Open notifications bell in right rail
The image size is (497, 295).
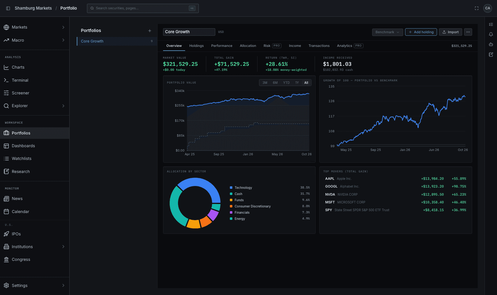491,34
